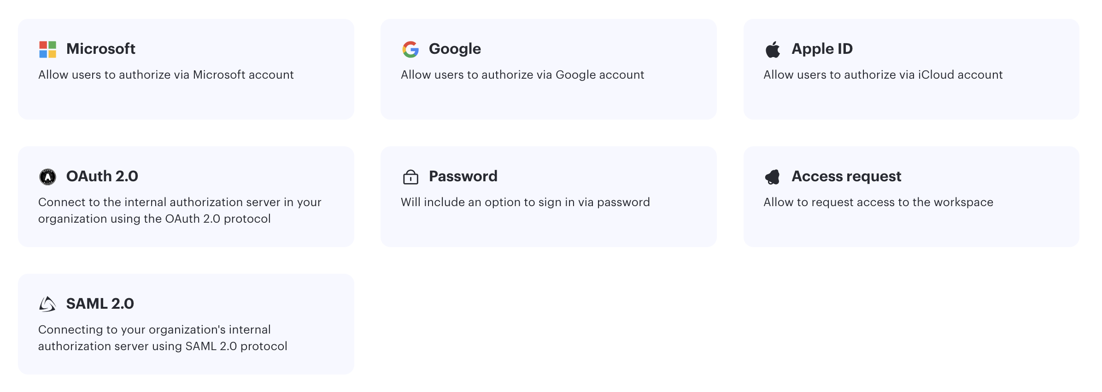1102x392 pixels.
Task: Click the Password lock icon
Action: [410, 177]
